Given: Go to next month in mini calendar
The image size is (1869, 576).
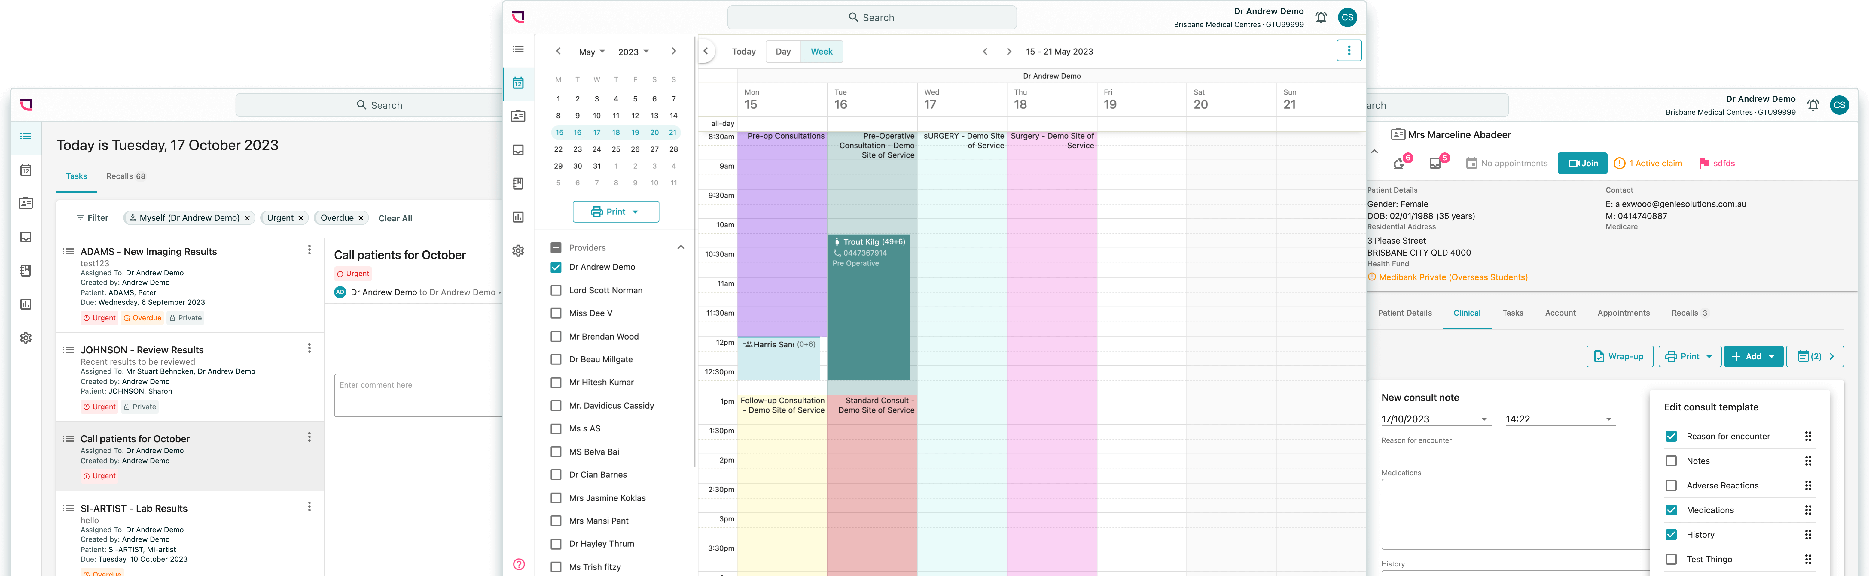Looking at the screenshot, I should click(673, 51).
